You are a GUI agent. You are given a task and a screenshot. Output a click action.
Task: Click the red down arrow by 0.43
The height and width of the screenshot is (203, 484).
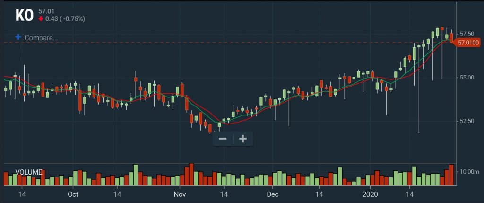tap(41, 19)
